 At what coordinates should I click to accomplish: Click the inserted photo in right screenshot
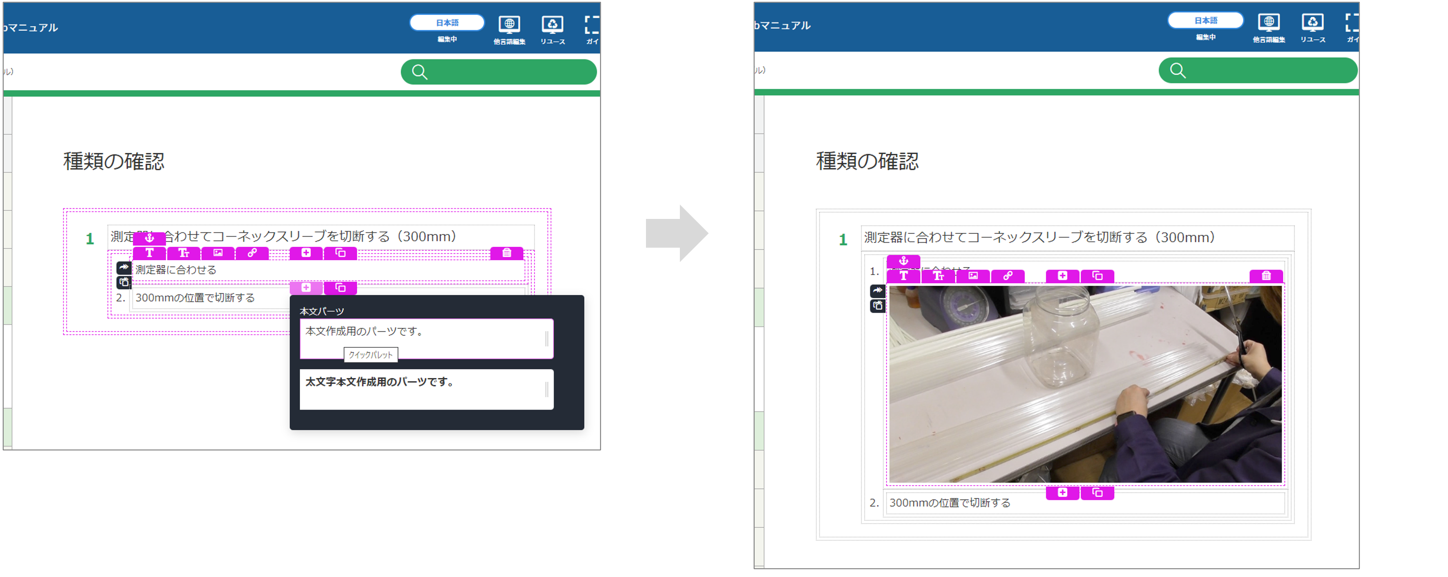1085,384
